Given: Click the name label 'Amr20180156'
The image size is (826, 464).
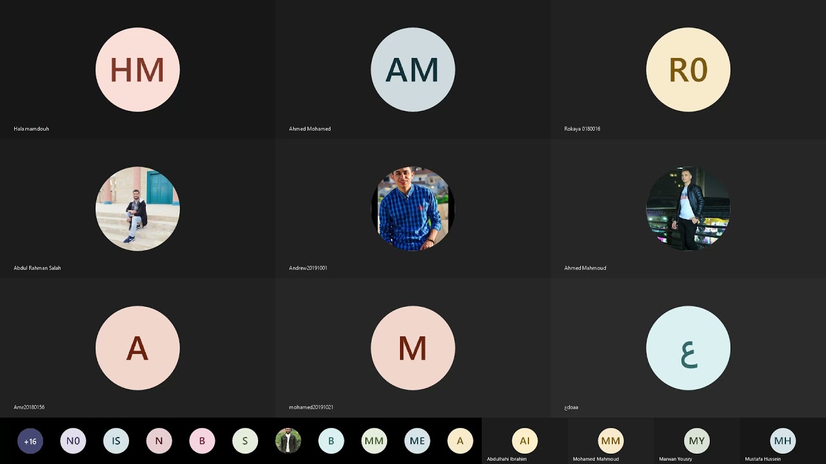Looking at the screenshot, I should 29,407.
